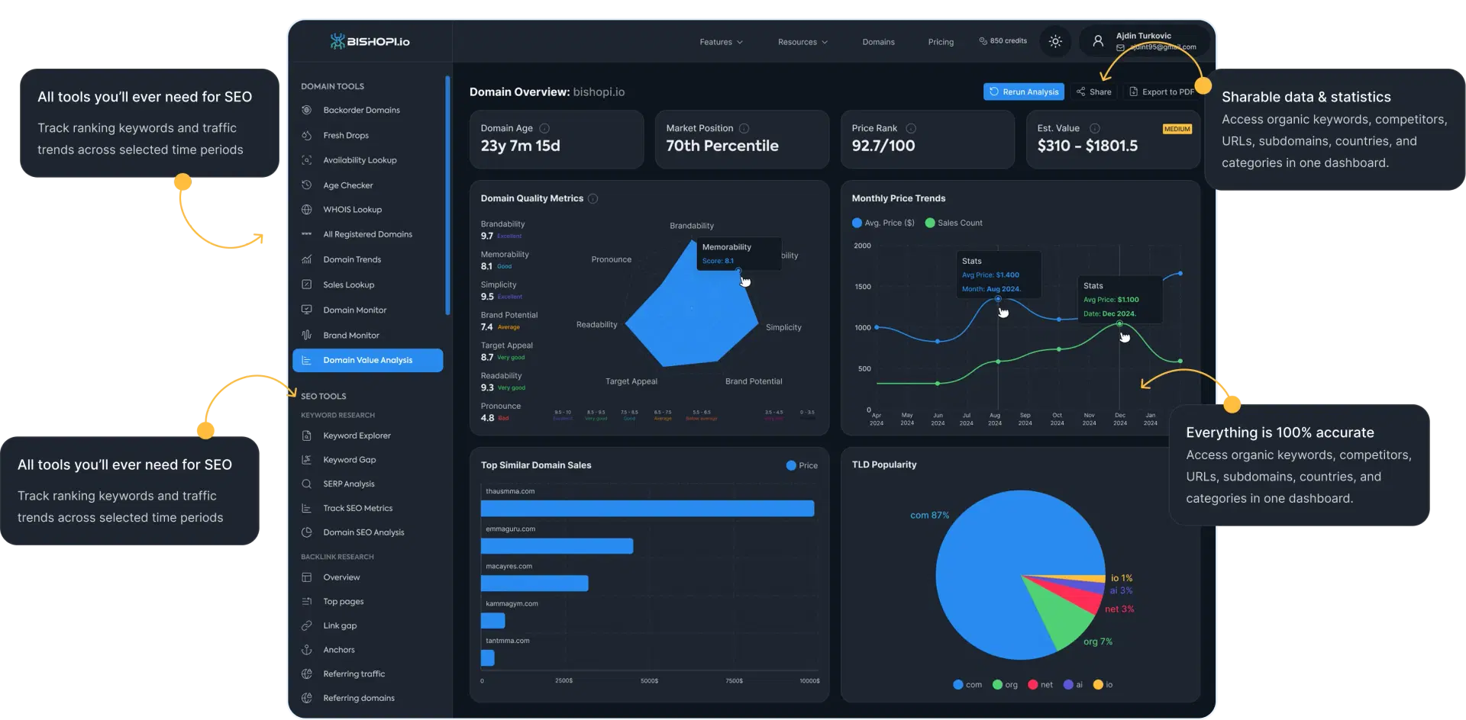Screen dimensions: 1466x720
Task: Click the backlink Overview icon
Action: [x=306, y=577]
